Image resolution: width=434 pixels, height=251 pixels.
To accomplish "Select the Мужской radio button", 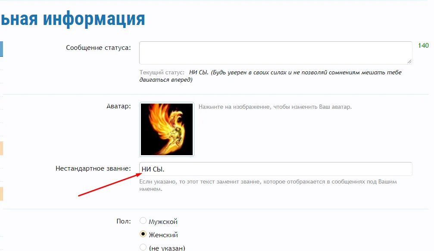I will pyautogui.click(x=143, y=220).
